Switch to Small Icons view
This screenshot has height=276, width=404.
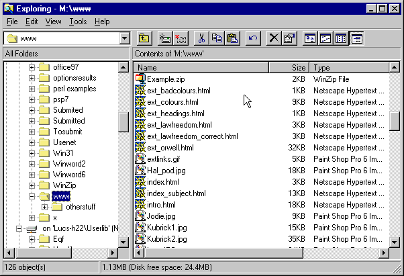click(325, 39)
